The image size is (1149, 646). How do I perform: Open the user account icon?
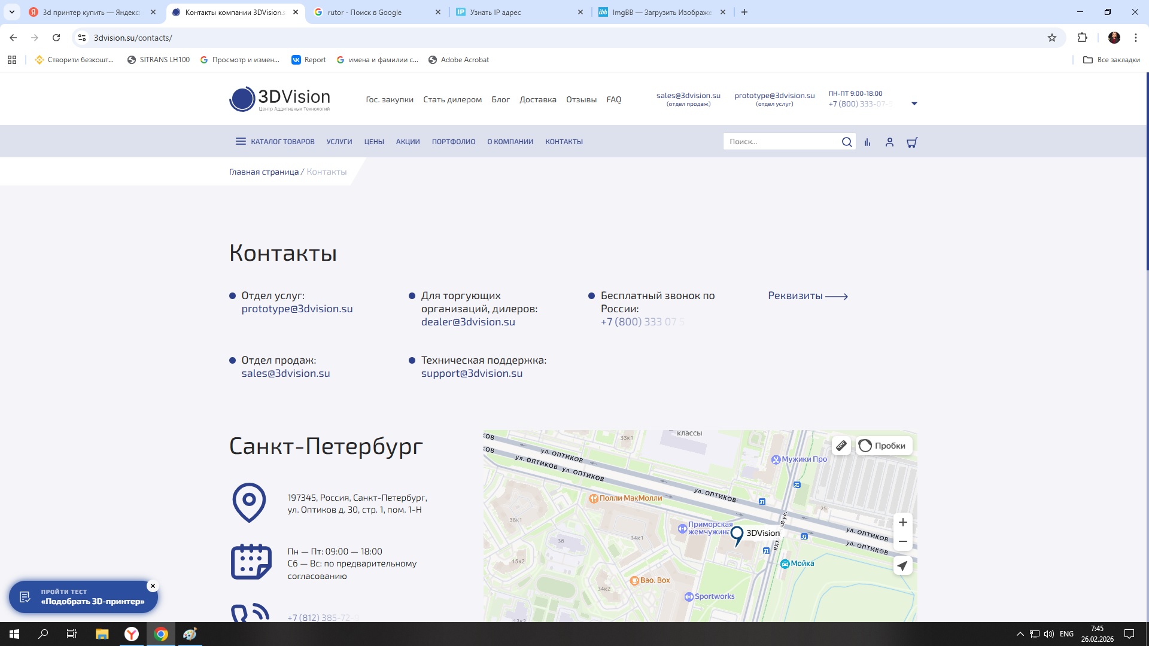[x=889, y=142]
